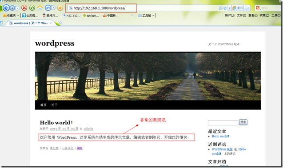
Task: Click the go arrow next to 兼容
Action: click(x=247, y=8)
